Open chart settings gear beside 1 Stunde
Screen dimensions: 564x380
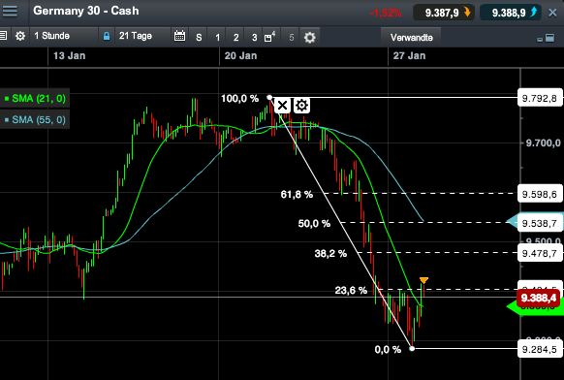pyautogui.click(x=20, y=36)
